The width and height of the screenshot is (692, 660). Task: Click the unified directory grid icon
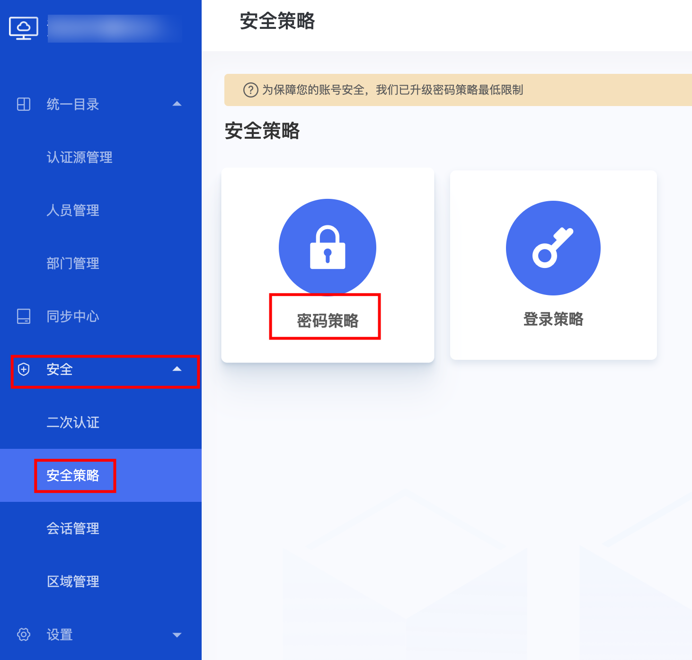click(x=24, y=104)
